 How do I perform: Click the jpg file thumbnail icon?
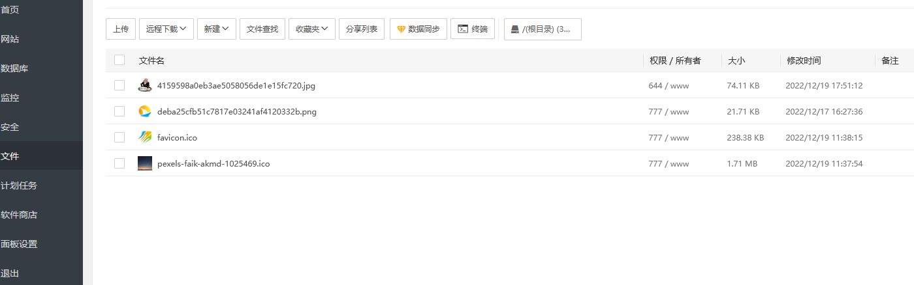click(x=145, y=85)
